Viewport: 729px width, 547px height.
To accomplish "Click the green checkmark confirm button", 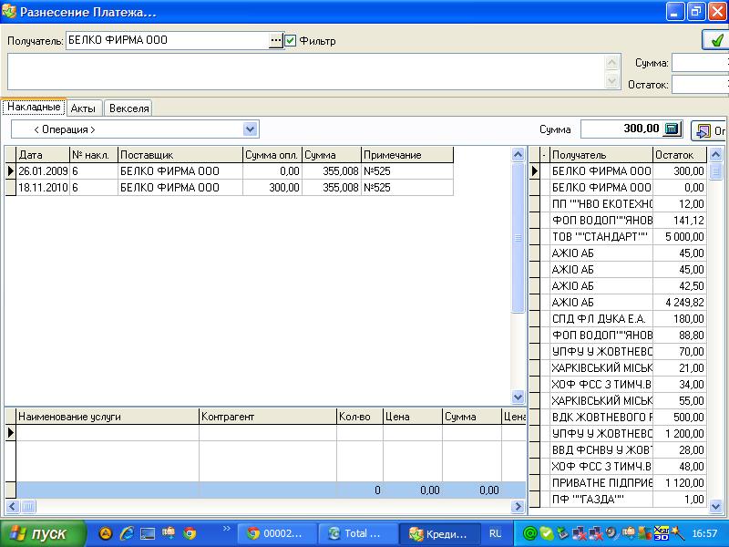I will (x=714, y=40).
